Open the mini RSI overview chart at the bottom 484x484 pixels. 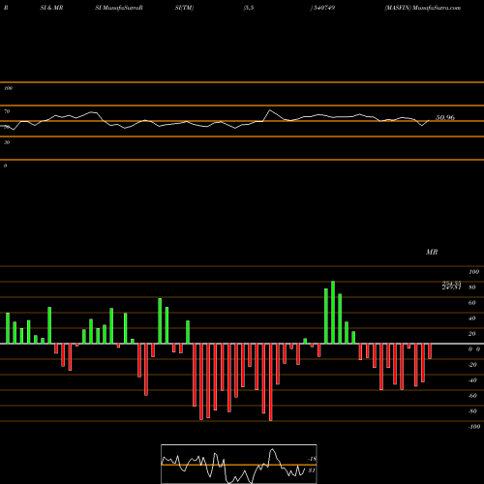[x=239, y=464]
